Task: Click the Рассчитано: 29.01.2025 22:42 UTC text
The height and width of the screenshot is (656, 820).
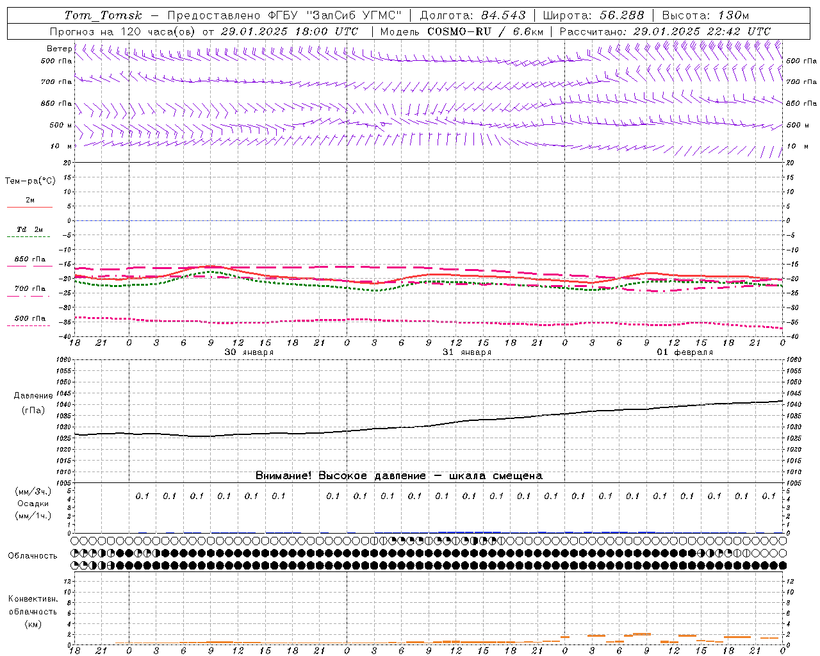Action: pyautogui.click(x=665, y=31)
